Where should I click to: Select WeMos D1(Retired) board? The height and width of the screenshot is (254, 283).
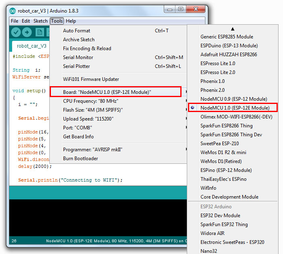[233, 161]
